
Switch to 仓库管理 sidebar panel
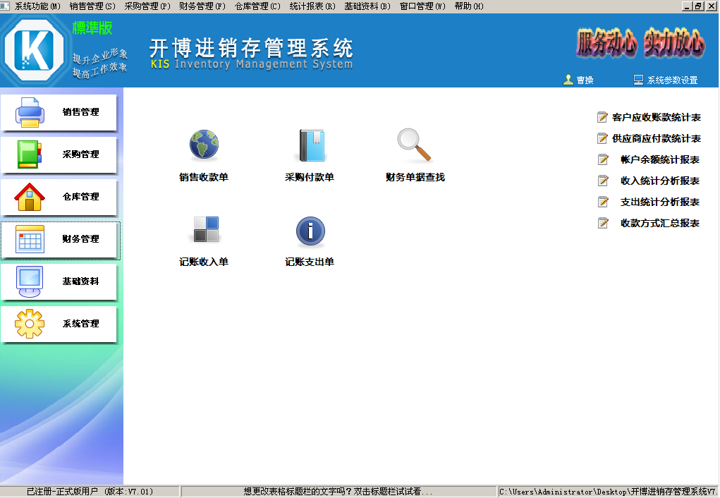point(59,197)
